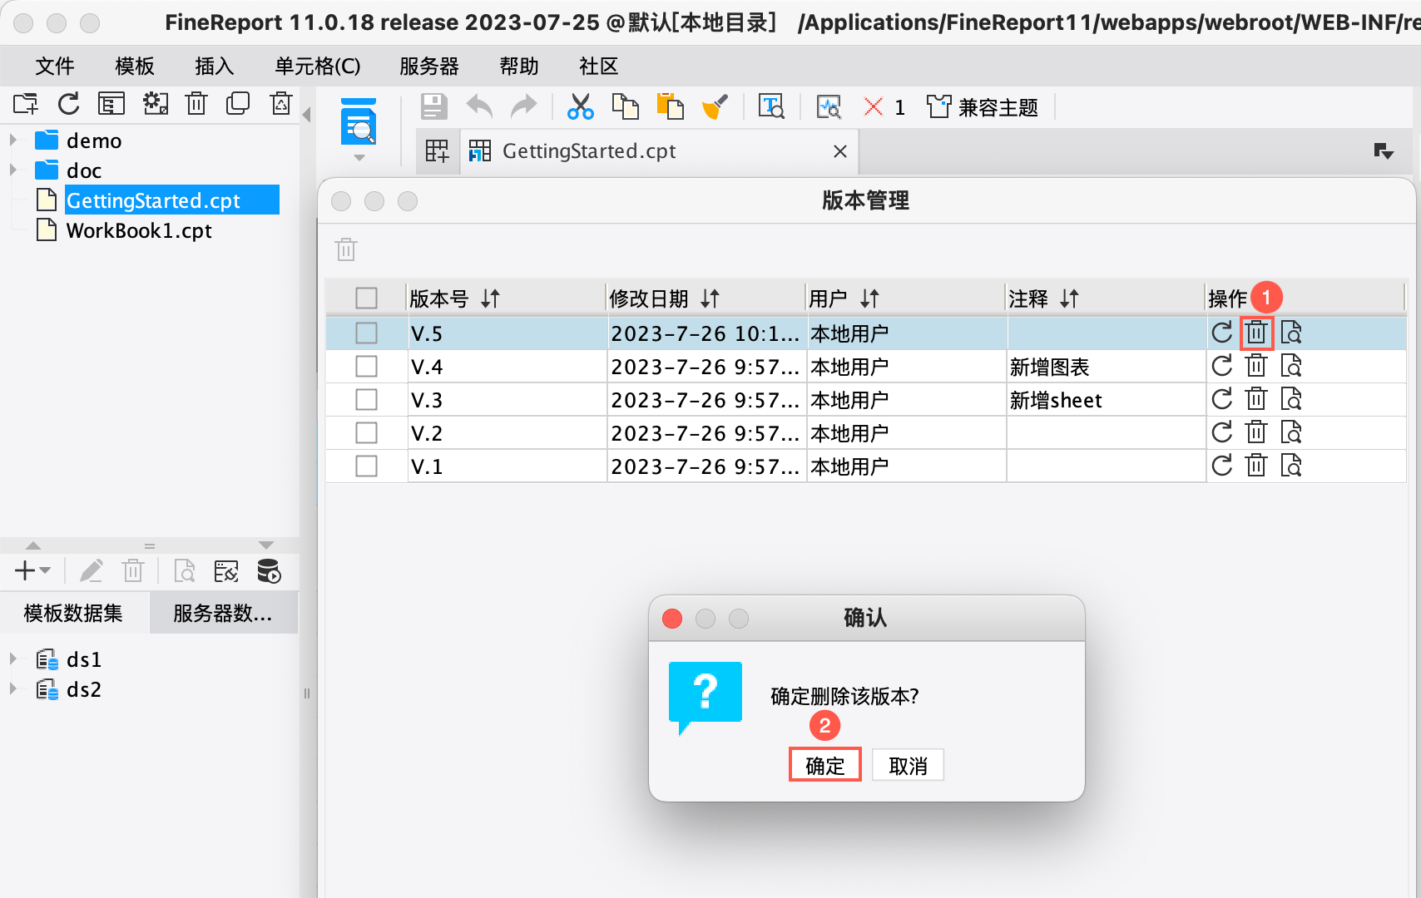The image size is (1421, 898).
Task: Undo the last action
Action: click(479, 106)
